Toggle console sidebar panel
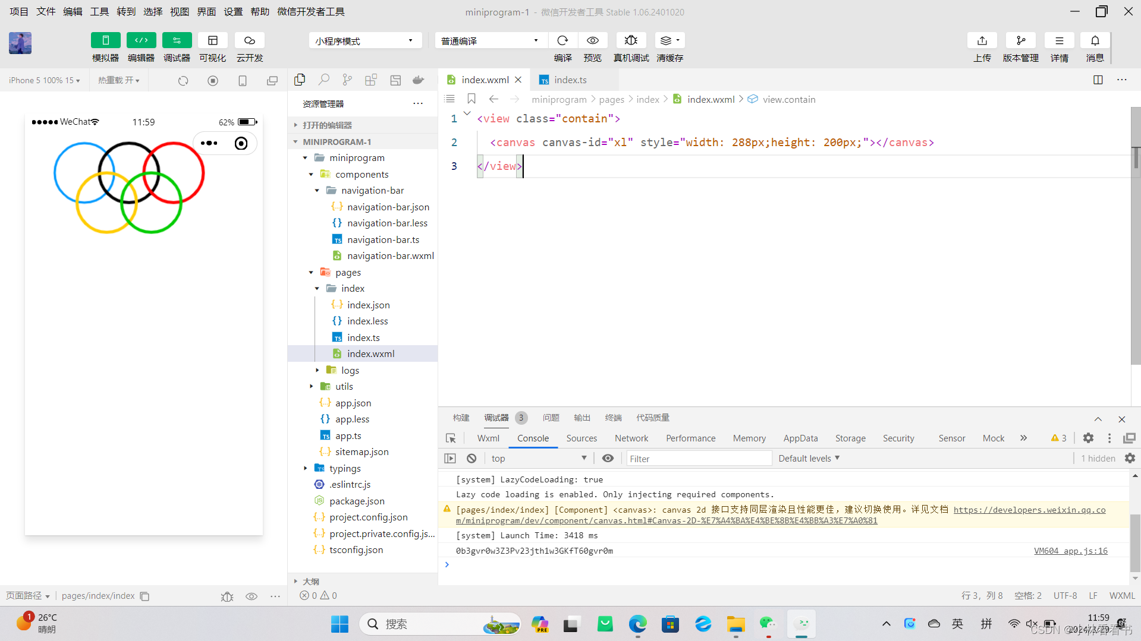 tap(450, 458)
